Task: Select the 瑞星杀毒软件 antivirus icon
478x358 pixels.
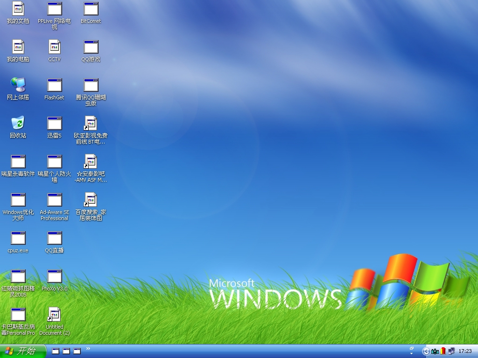Action: click(x=18, y=162)
